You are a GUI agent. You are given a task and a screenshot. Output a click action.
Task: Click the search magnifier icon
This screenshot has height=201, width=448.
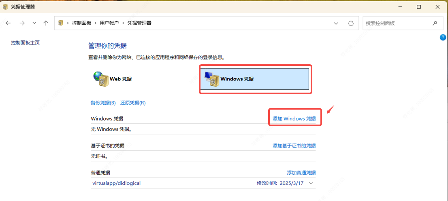pyautogui.click(x=435, y=23)
